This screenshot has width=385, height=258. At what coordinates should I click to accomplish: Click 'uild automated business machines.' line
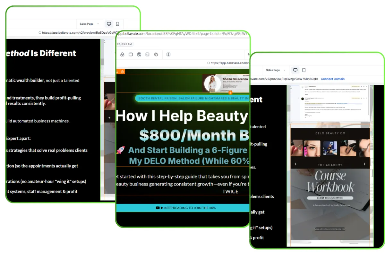[x=38, y=121]
